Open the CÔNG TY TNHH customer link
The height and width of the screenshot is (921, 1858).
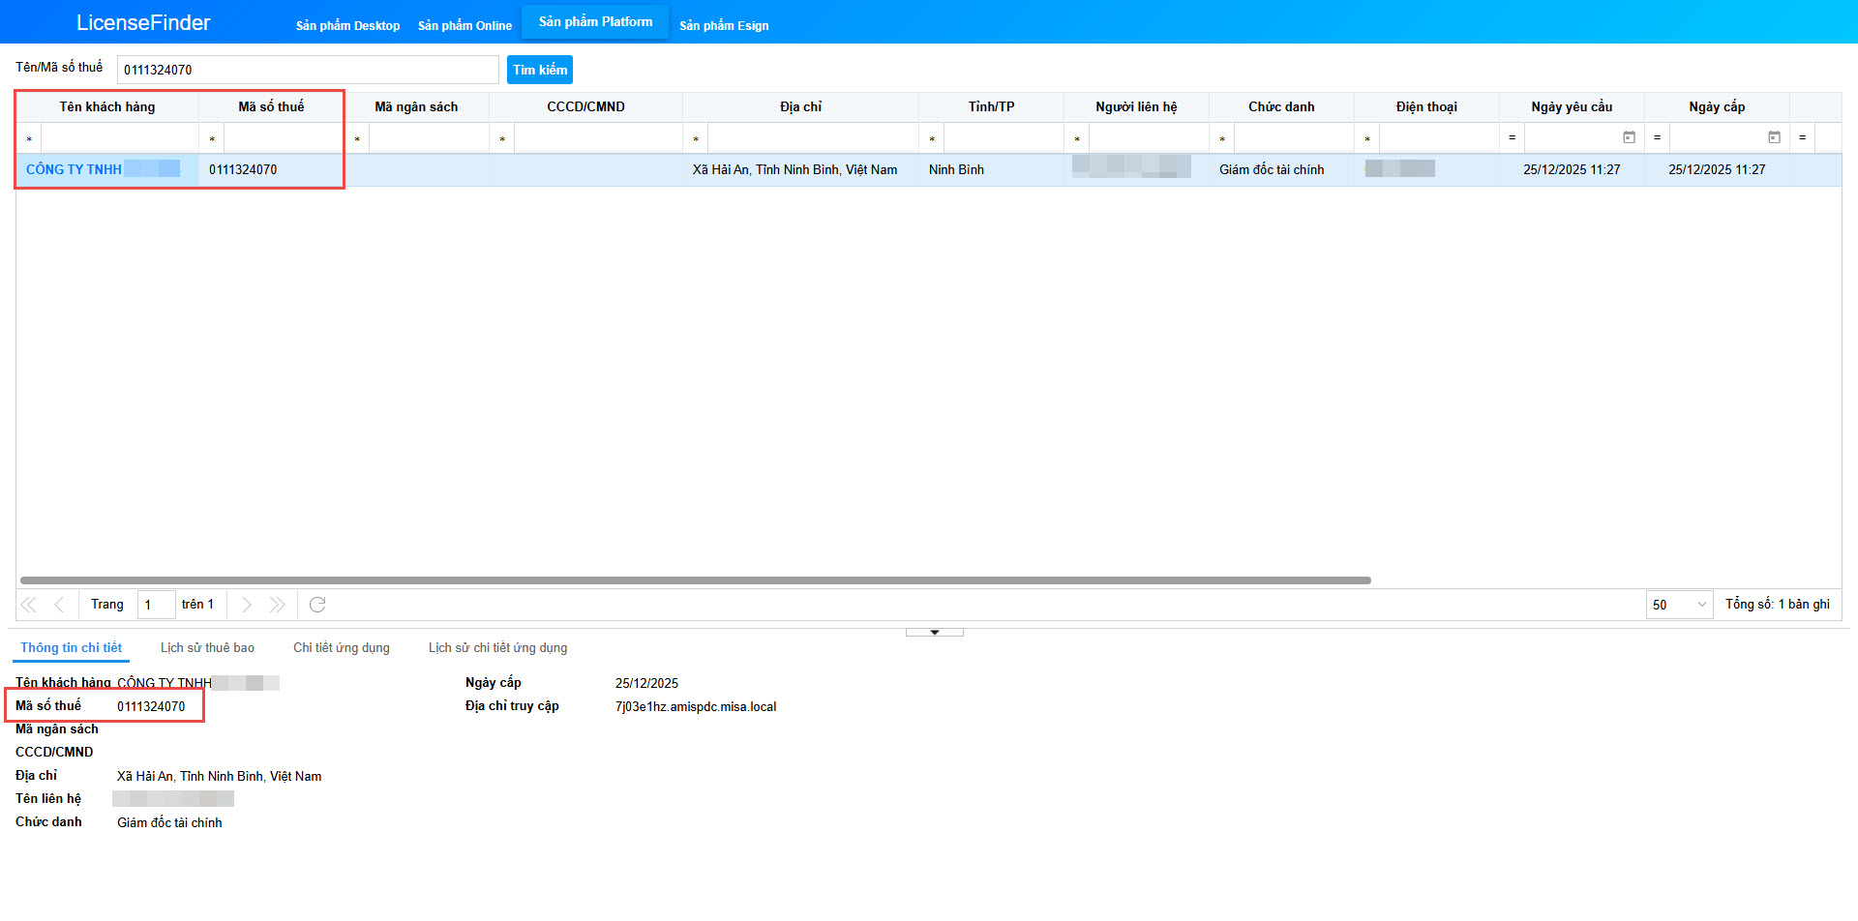pyautogui.click(x=74, y=169)
